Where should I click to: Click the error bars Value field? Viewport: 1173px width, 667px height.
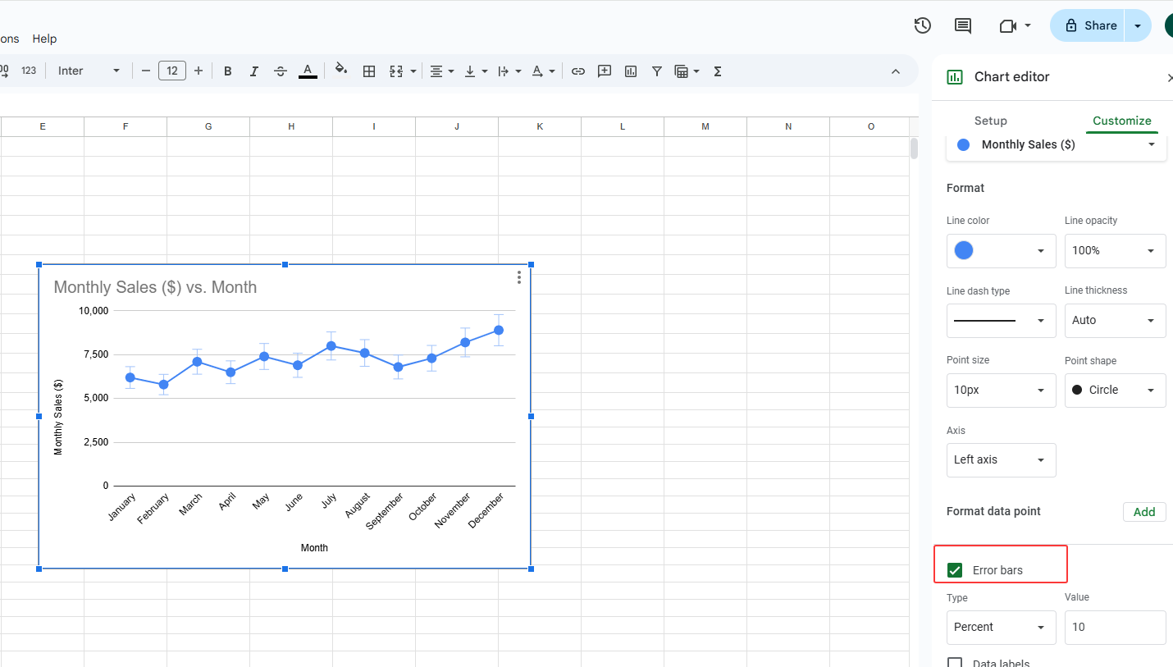pyautogui.click(x=1115, y=628)
